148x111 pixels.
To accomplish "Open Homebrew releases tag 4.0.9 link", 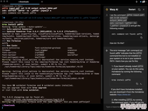I will click(34, 99).
